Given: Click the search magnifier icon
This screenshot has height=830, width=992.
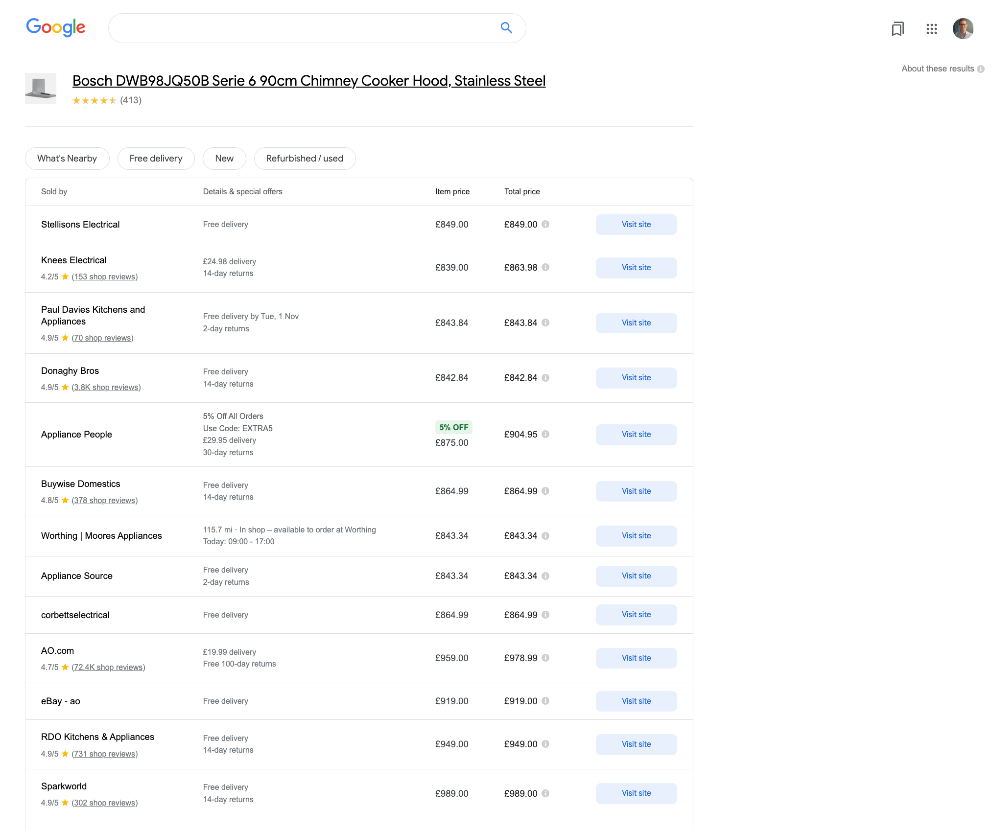Looking at the screenshot, I should tap(506, 28).
